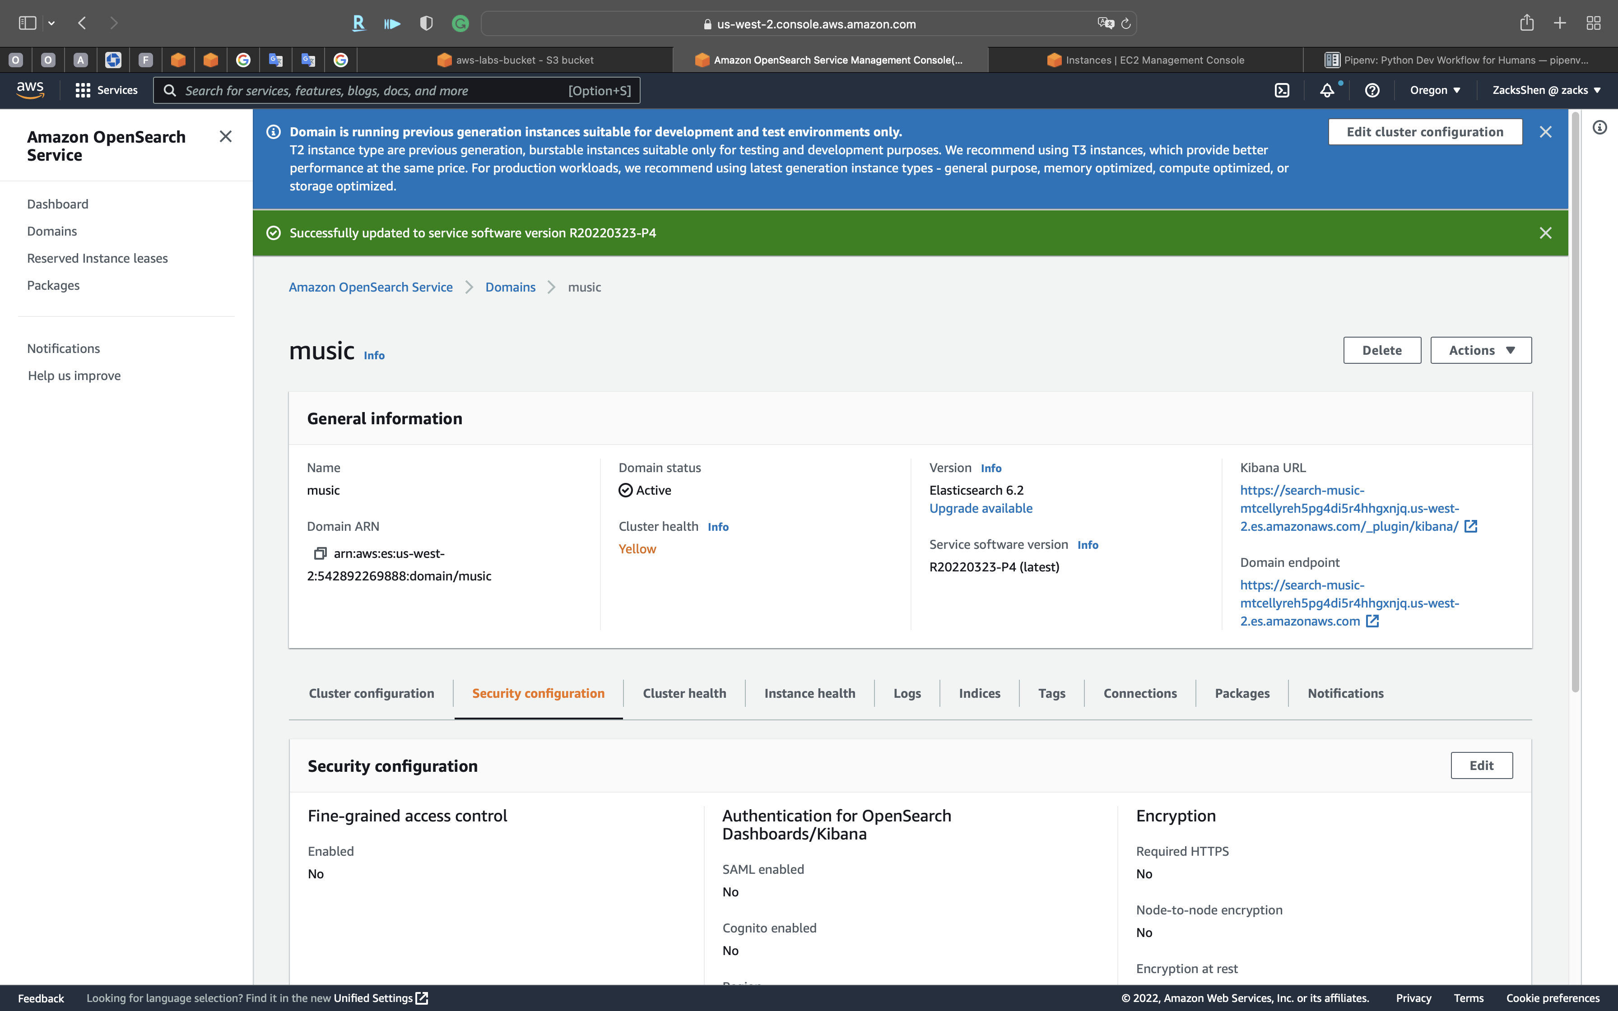Open the AWS help question-mark icon
1618x1011 pixels.
pos(1372,90)
